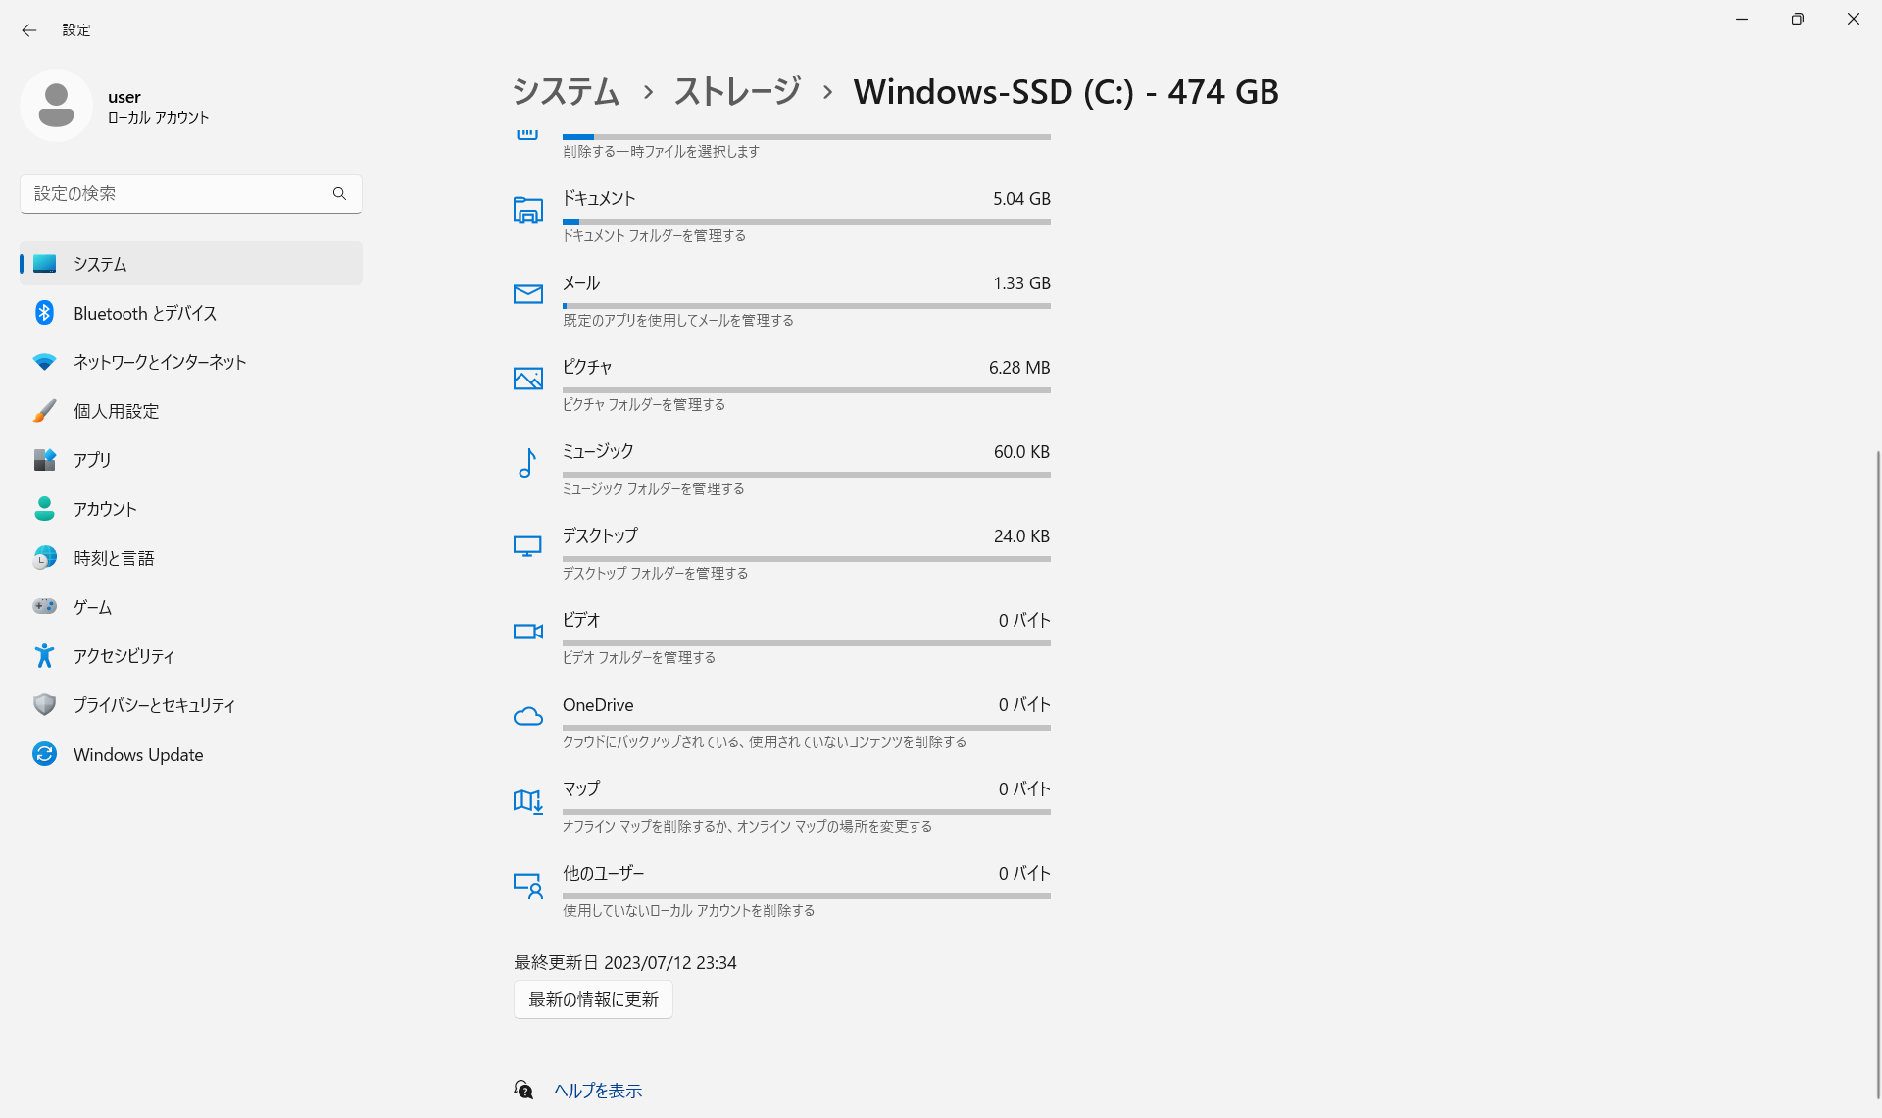This screenshot has height=1118, width=1882.
Task: Click the Other Users (他のユーザー) icon
Action: 527,885
